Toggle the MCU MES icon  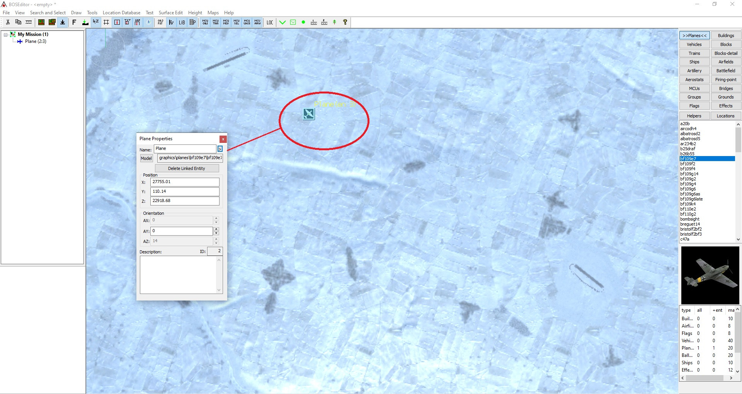coord(226,22)
